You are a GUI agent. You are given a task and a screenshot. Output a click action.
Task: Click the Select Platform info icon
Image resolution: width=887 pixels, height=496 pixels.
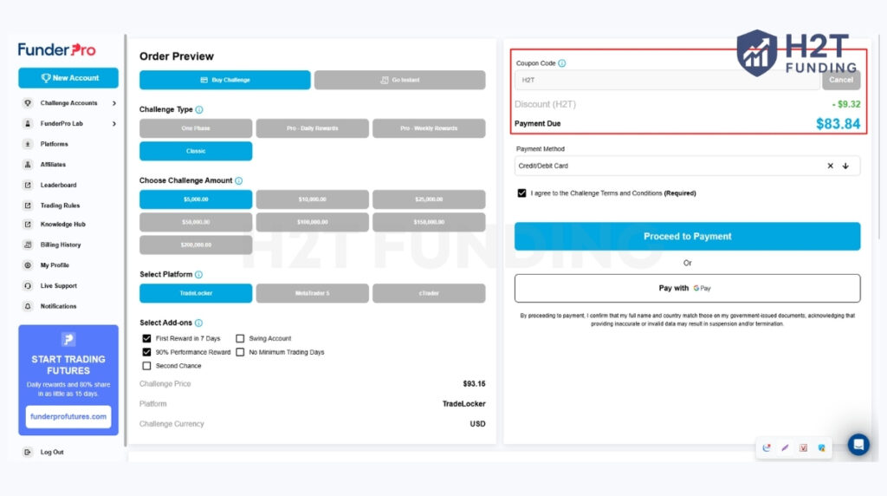[198, 275]
